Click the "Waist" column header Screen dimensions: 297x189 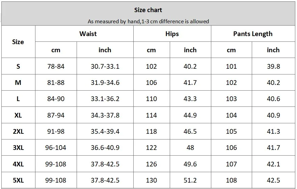(88, 34)
